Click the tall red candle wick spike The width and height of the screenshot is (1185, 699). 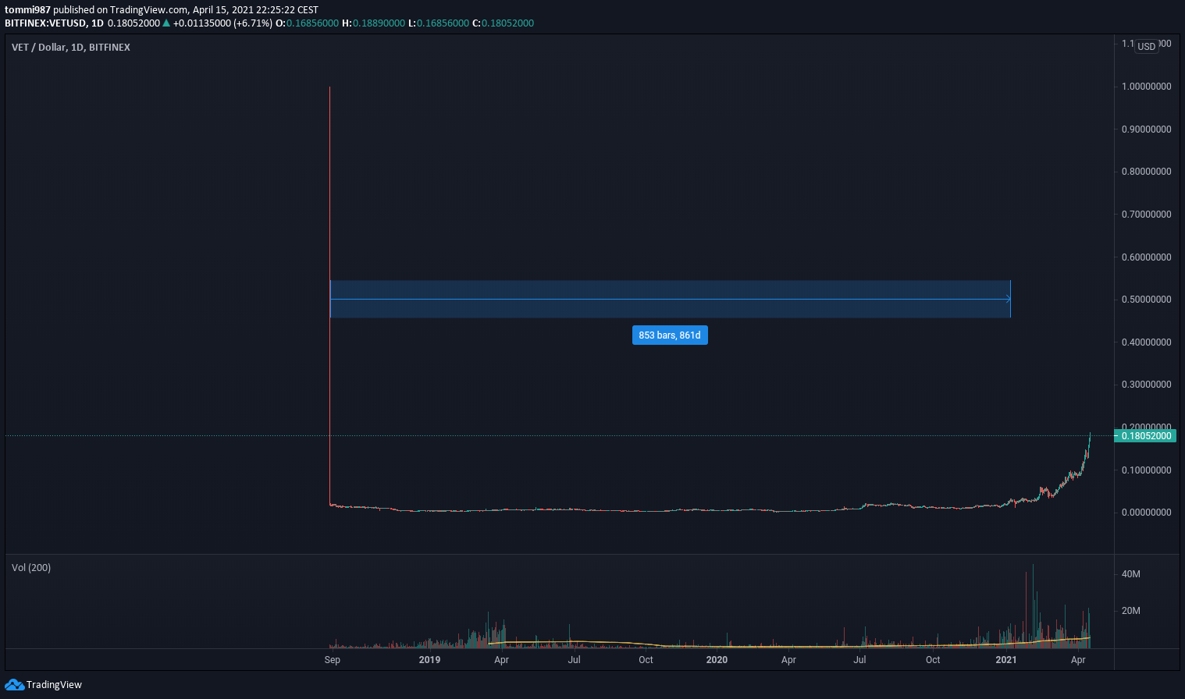click(330, 295)
